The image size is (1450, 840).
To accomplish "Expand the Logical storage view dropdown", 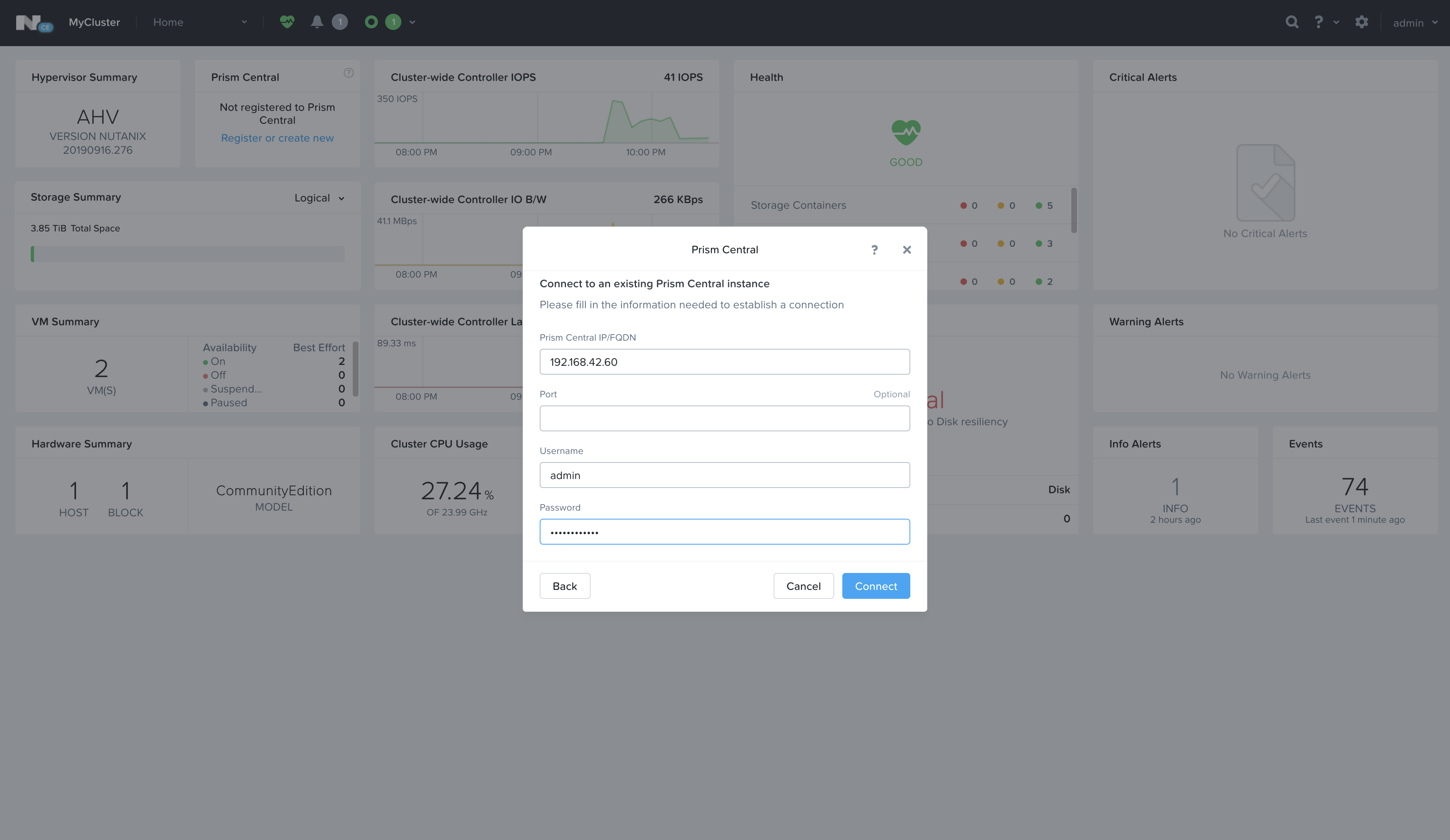I will (x=319, y=198).
